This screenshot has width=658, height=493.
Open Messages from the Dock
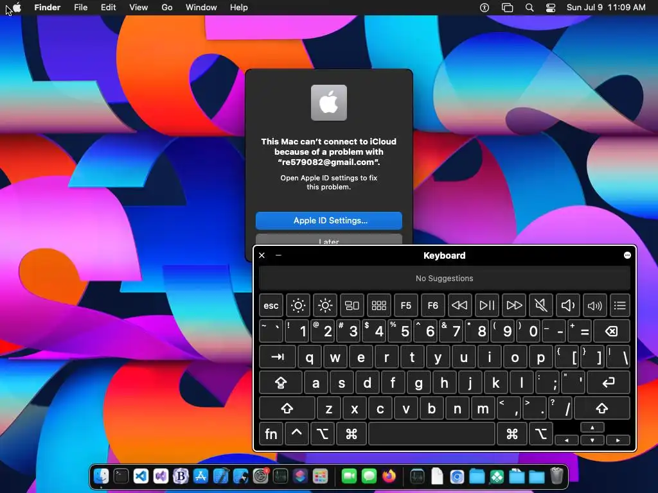click(369, 476)
